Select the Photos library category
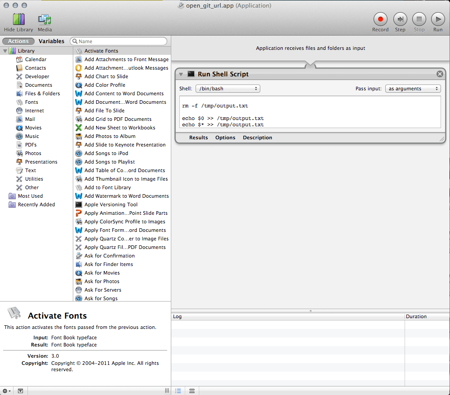450x395 pixels. point(33,154)
